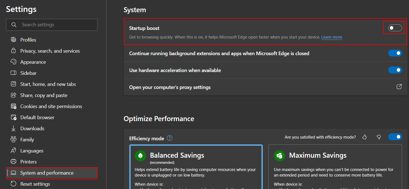Viewport: 409px width, 189px height.
Task: Click the Profiles icon in sidebar
Action: click(13, 40)
